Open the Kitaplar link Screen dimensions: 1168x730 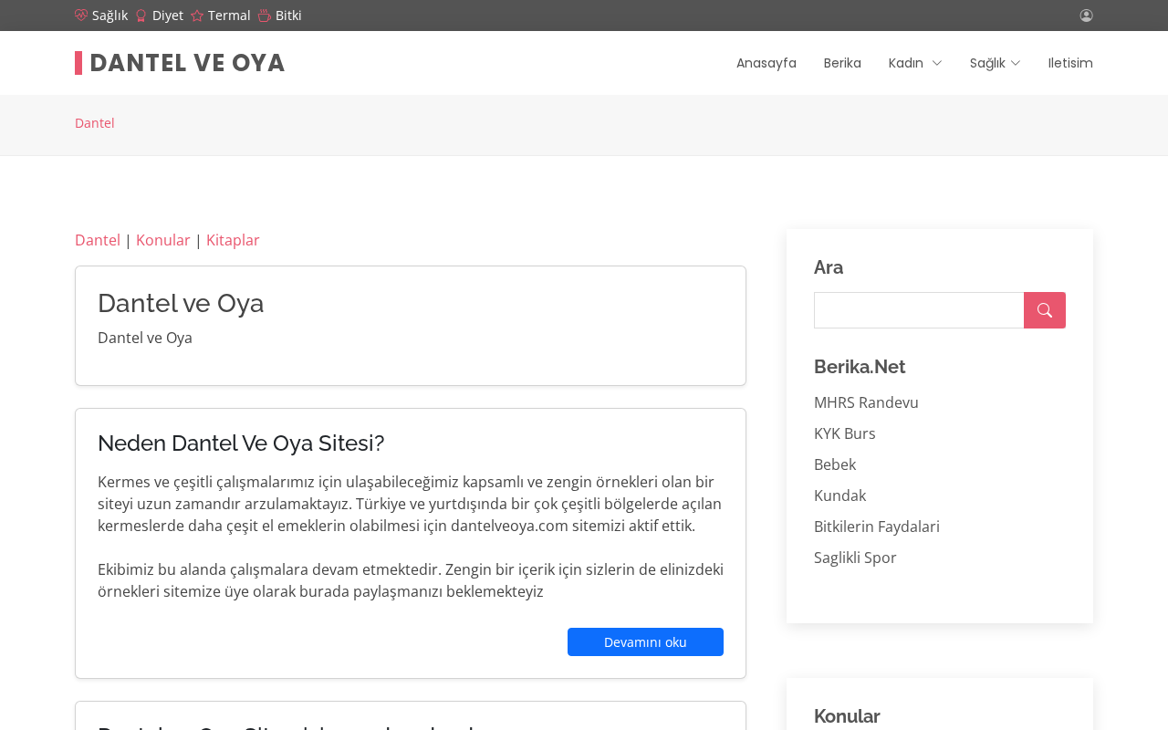233,240
